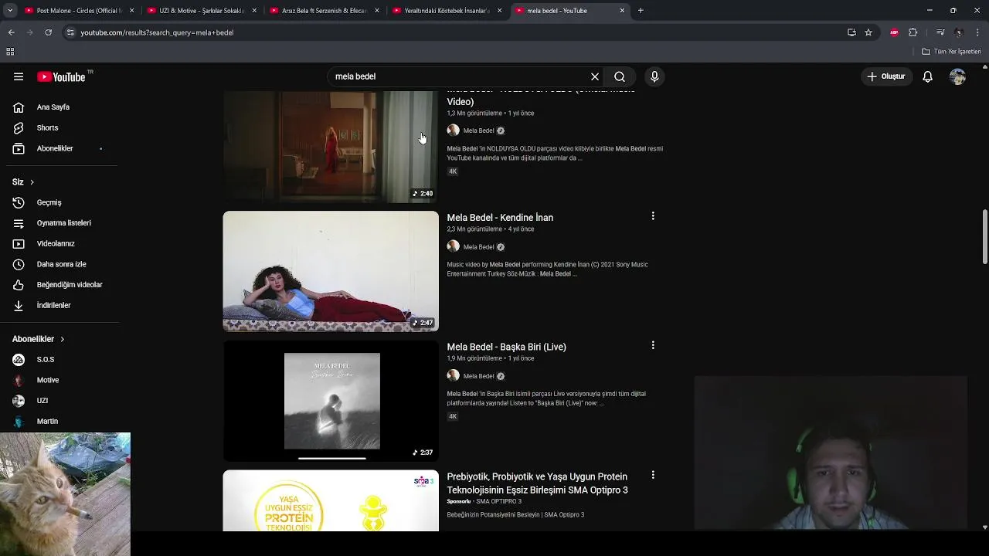Click the title Mela Bedel - Kendine İnan
Screen dimensions: 989x556
click(500, 218)
